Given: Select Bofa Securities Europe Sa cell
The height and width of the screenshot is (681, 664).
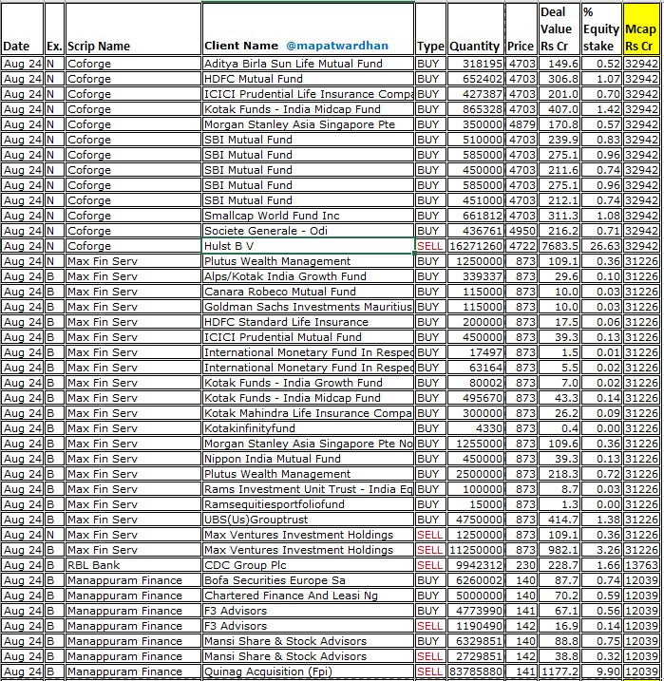Looking at the screenshot, I should pos(308,580).
